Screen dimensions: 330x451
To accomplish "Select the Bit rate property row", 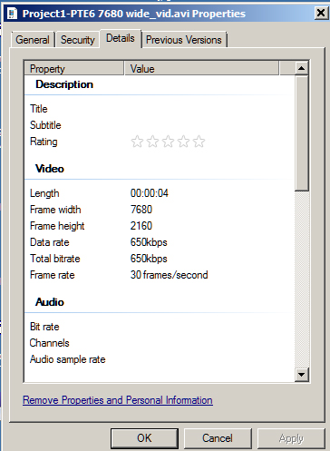I will click(160, 327).
